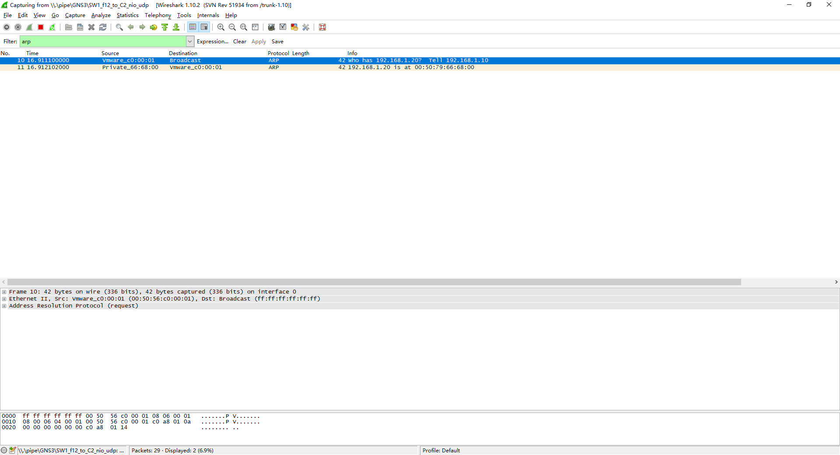840x455 pixels.
Task: Toggle auto scroll during live capture
Action: 204,27
